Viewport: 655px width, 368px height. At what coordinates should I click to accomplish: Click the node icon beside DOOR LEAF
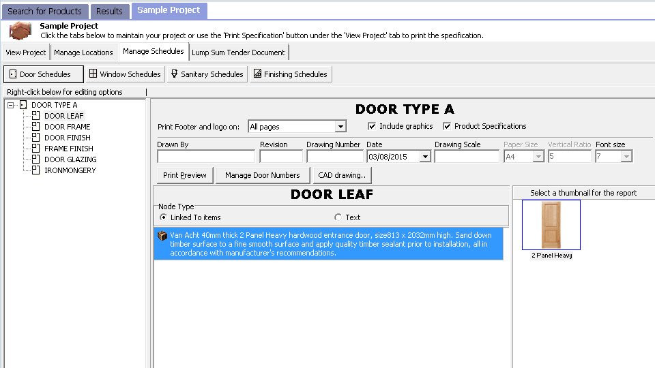click(36, 116)
